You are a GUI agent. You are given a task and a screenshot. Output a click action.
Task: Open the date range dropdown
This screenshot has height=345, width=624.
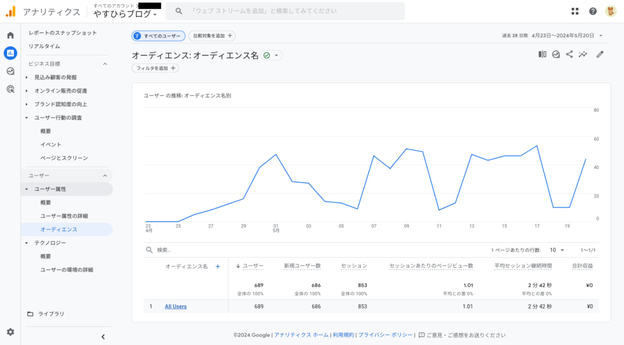click(x=552, y=35)
